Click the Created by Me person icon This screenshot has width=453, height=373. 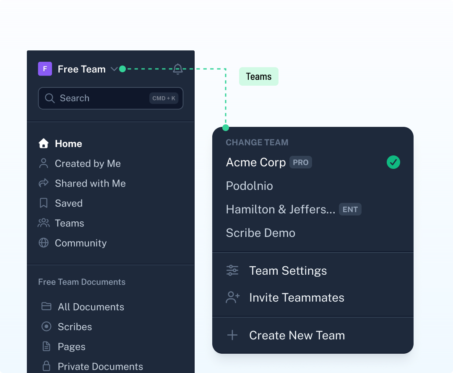(44, 163)
